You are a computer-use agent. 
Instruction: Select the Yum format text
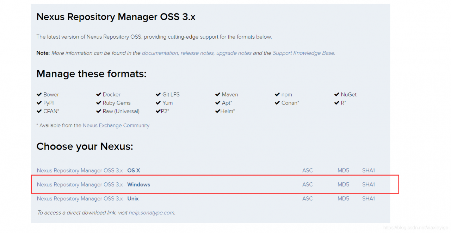tap(168, 103)
